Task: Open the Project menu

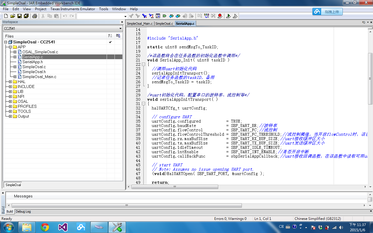Action: [41, 9]
